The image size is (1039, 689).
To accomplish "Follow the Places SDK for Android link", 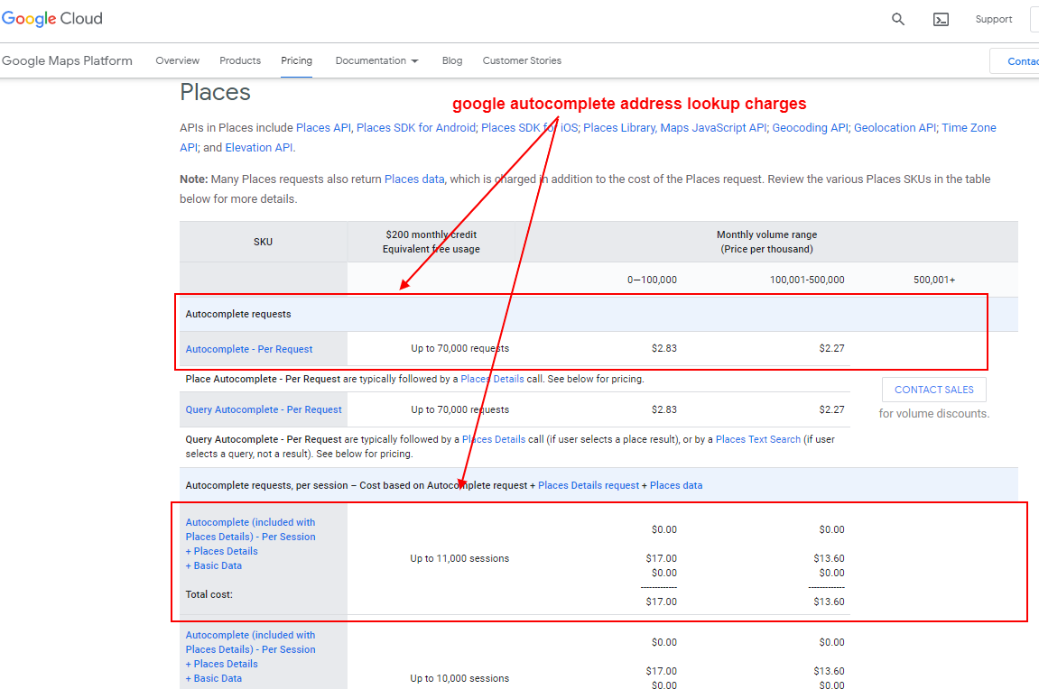I will pos(416,127).
